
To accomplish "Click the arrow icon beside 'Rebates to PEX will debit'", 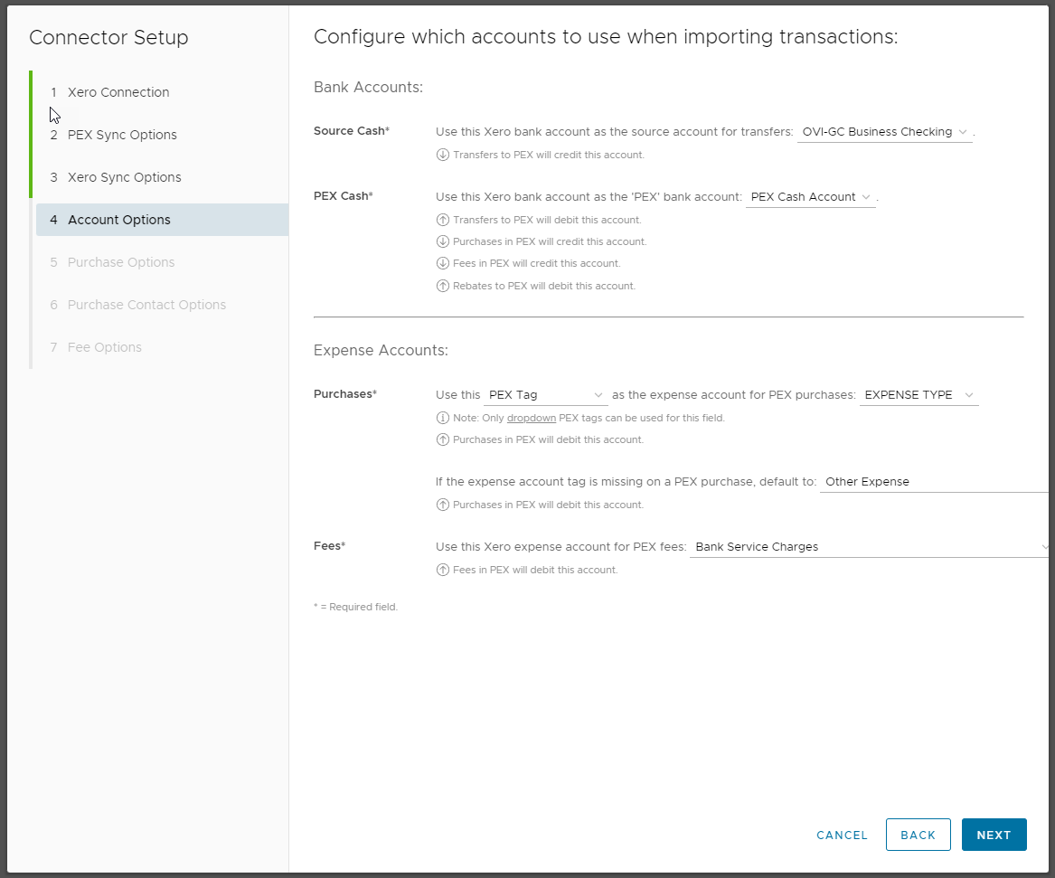I will 442,286.
